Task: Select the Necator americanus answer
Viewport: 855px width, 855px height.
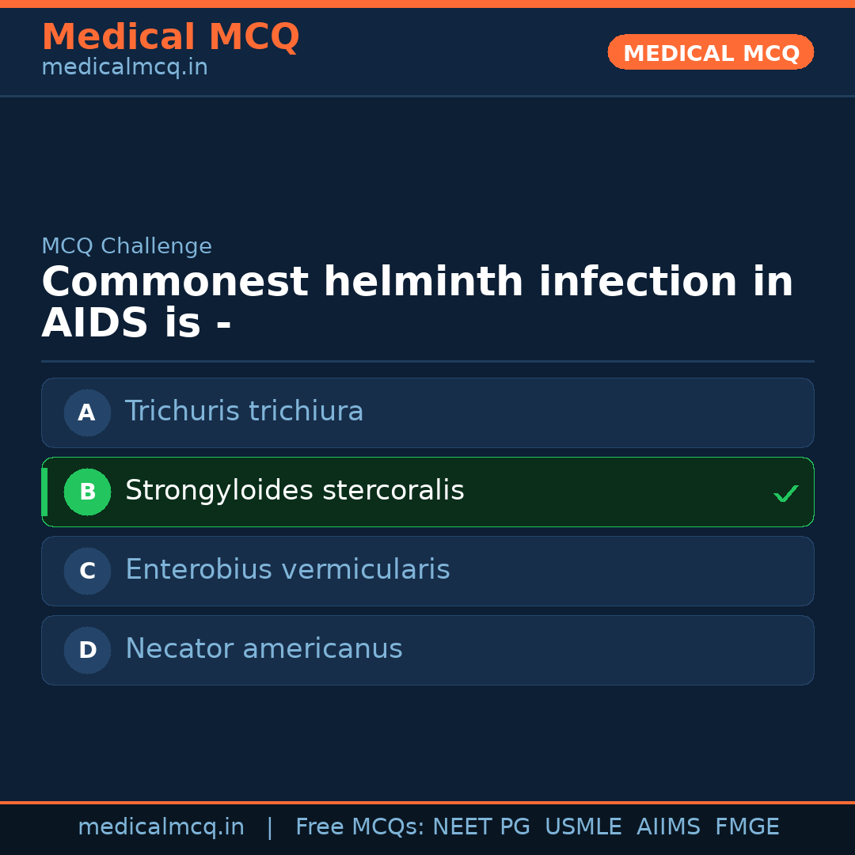Action: pyautogui.click(x=264, y=649)
